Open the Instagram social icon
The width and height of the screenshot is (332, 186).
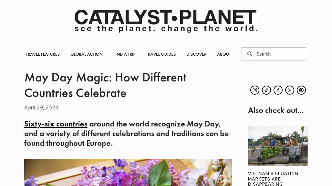pos(255,90)
